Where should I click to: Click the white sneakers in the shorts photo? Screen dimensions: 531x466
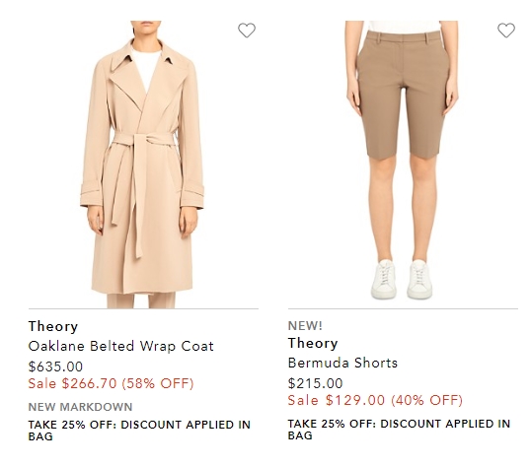[x=402, y=280]
